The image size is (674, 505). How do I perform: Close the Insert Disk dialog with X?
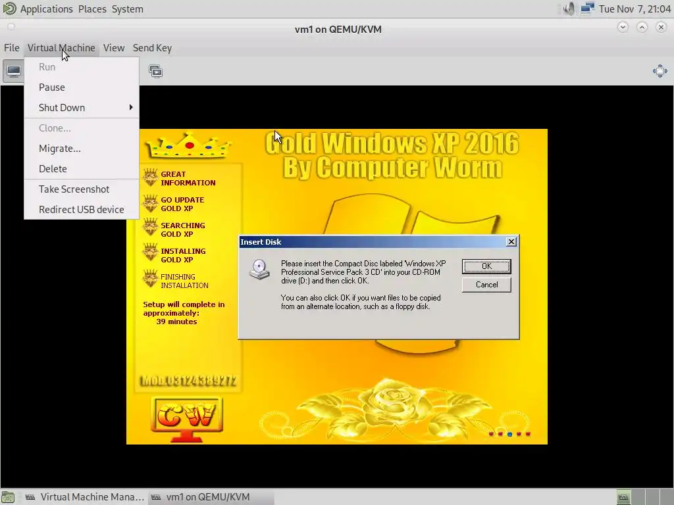(x=511, y=242)
